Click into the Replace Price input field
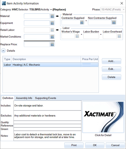Viewport: 126px width, 149px height. point(37,44)
